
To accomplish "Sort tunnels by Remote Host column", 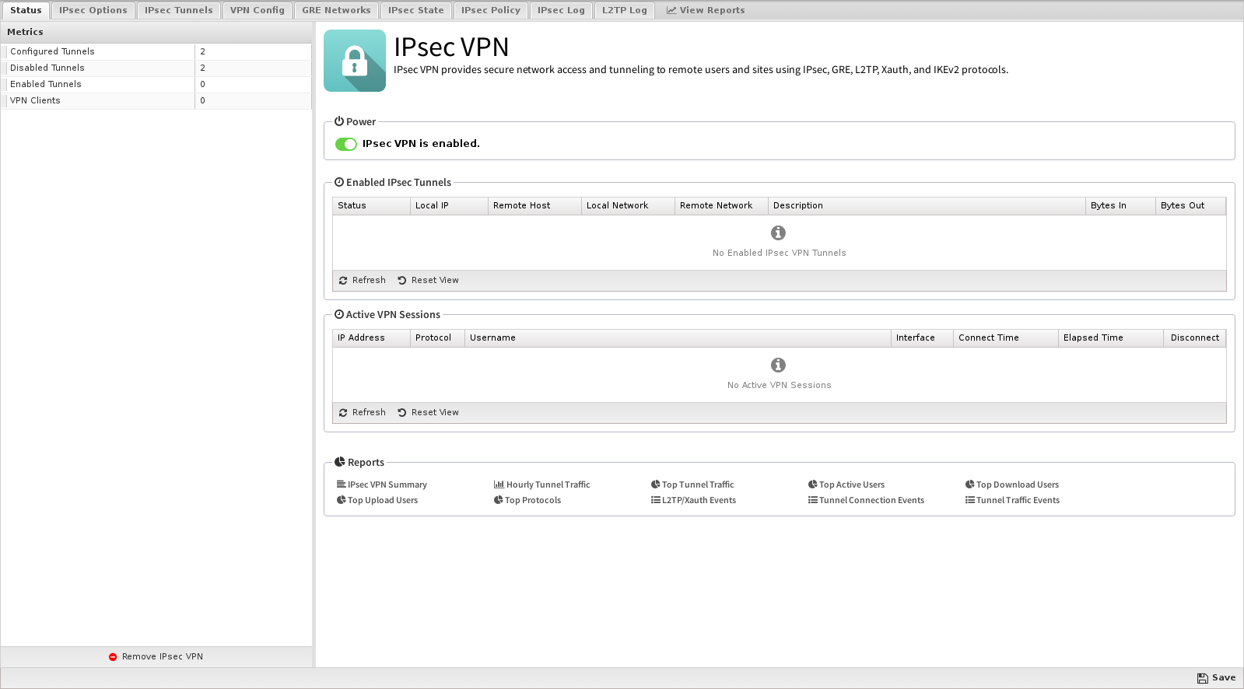I will pyautogui.click(x=534, y=206).
